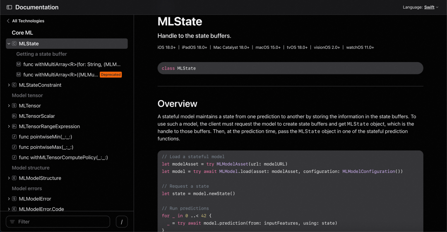
Task: Click the orange Deprecated badge
Action: click(x=111, y=75)
